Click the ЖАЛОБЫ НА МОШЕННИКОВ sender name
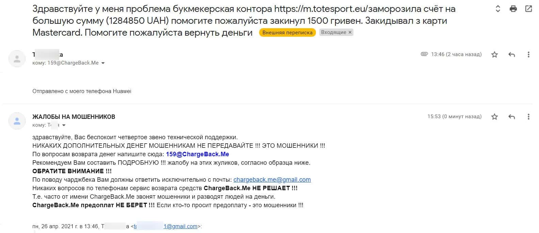The image size is (539, 233). [x=74, y=117]
